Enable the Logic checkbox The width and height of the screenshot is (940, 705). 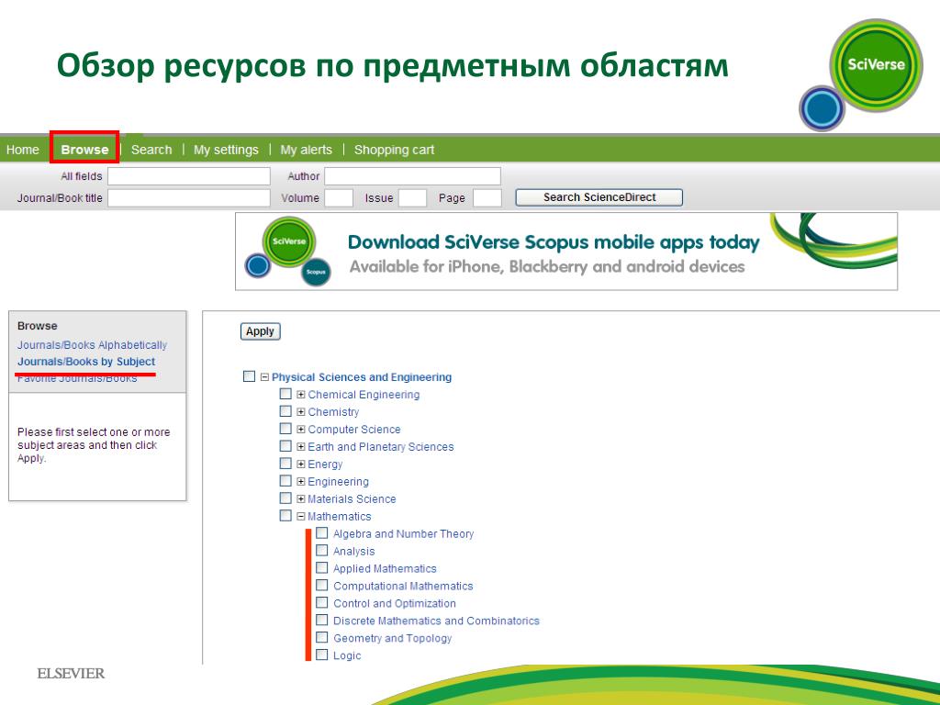(322, 655)
